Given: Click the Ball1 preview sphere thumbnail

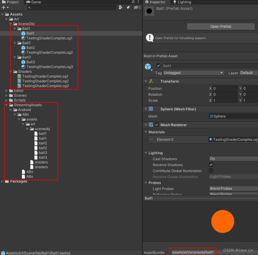Looking at the screenshot, I should coord(223,221).
